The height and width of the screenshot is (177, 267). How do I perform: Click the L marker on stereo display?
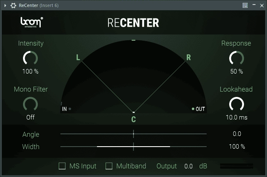pos(78,57)
